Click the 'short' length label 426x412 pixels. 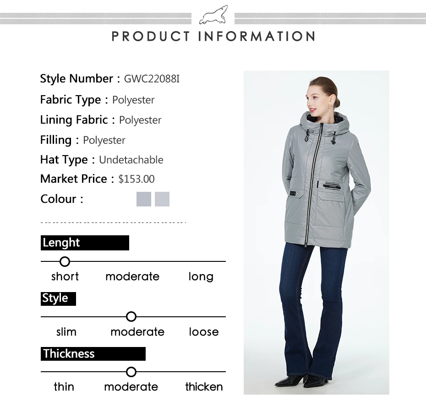[x=65, y=277]
